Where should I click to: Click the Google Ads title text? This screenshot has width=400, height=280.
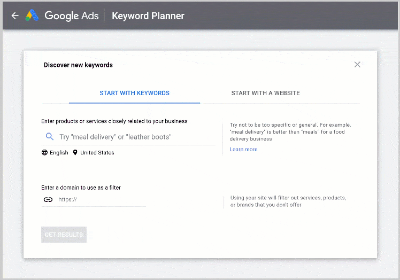click(72, 16)
